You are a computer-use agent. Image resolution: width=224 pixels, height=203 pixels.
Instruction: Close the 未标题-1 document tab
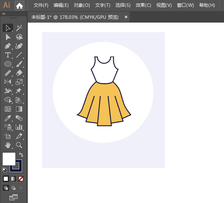(126, 17)
